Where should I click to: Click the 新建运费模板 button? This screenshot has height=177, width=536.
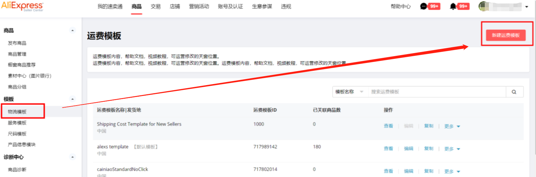point(506,35)
